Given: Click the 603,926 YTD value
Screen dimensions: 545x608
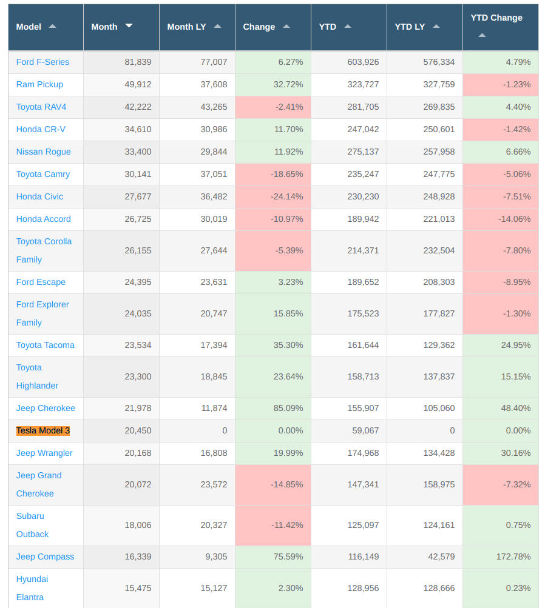Looking at the screenshot, I should [363, 62].
